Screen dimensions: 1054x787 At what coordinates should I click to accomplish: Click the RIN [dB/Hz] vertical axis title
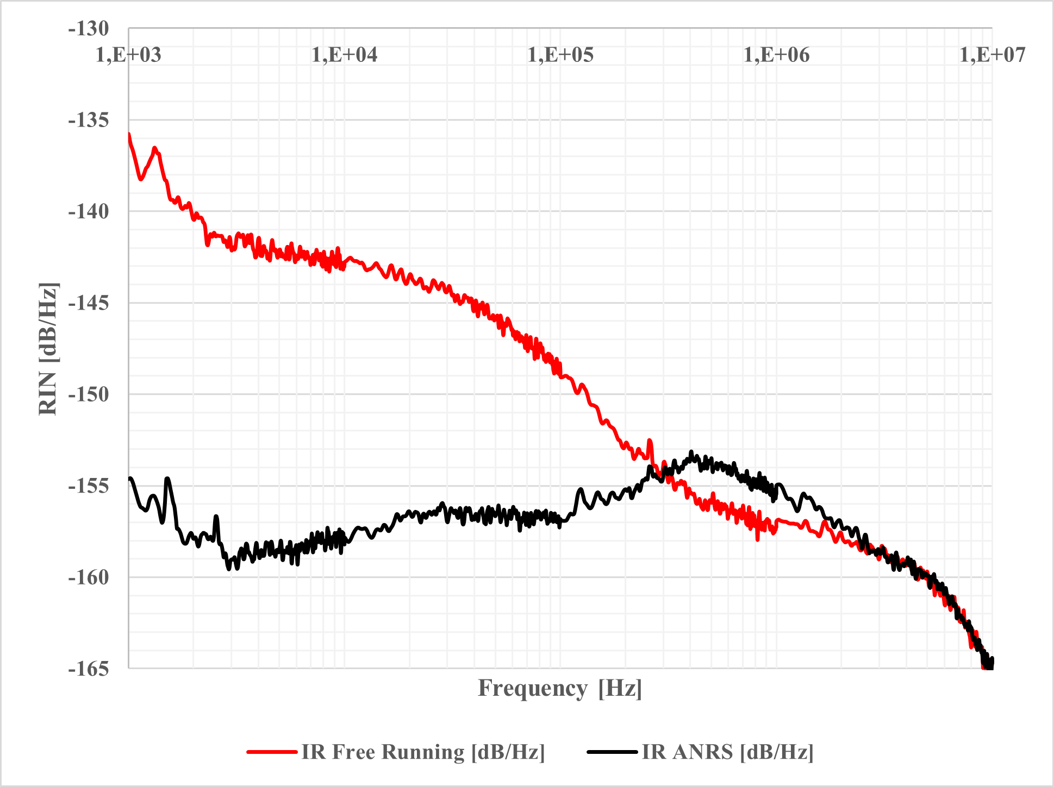pos(48,349)
